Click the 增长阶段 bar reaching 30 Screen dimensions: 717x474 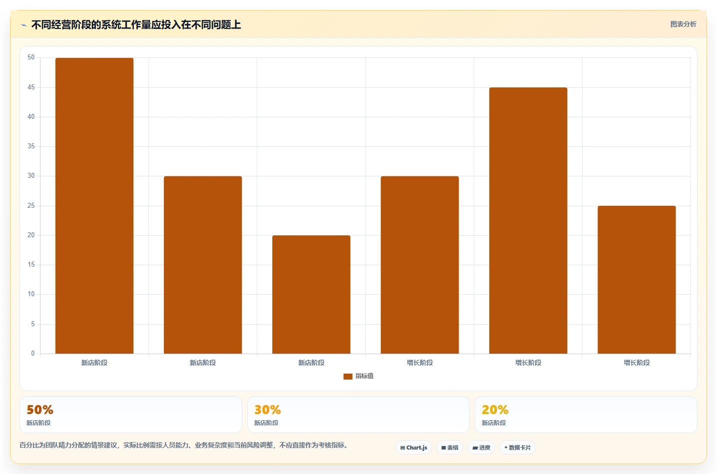coord(420,265)
